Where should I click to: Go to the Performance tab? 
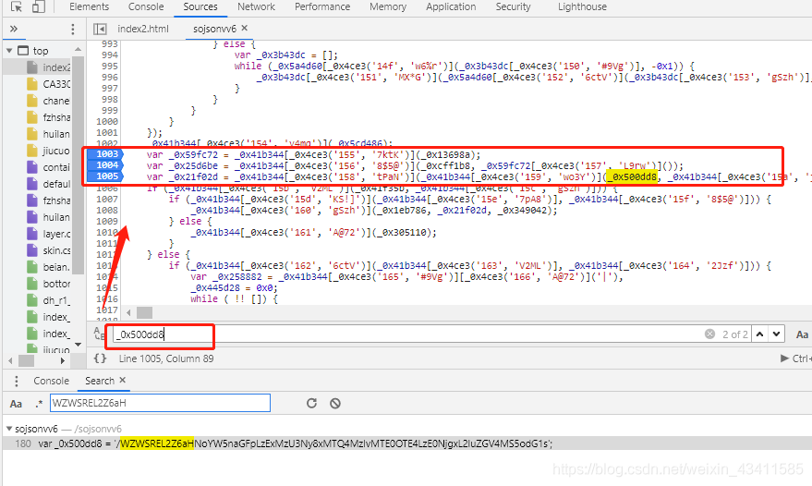[x=322, y=6]
